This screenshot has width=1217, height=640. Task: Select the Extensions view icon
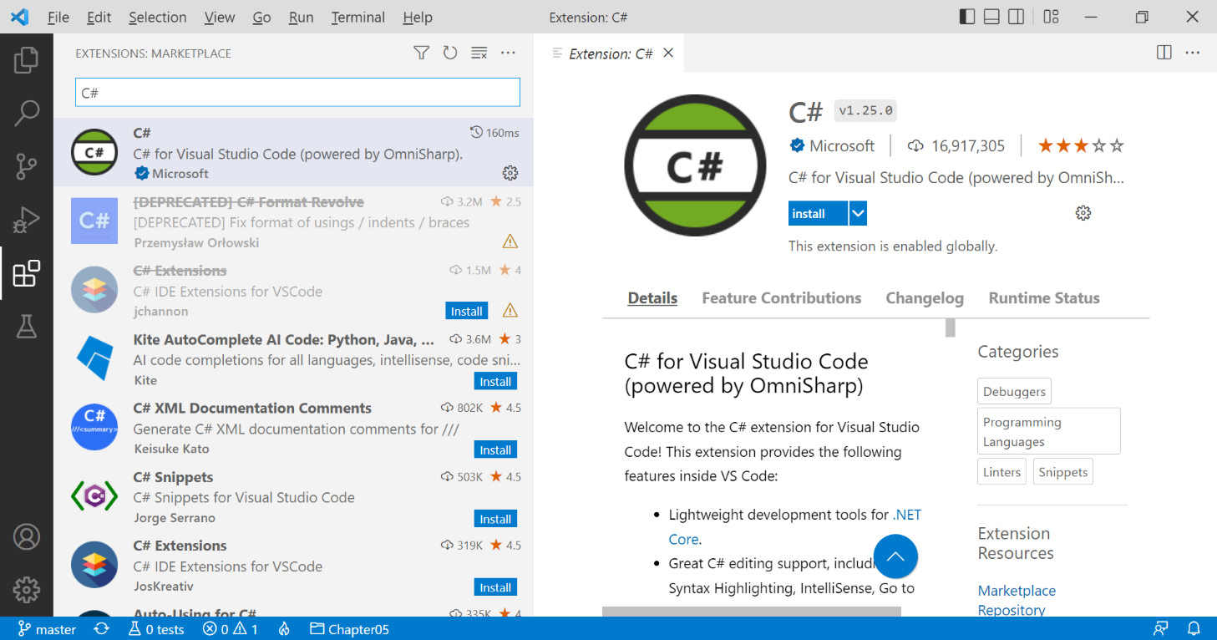tap(27, 273)
